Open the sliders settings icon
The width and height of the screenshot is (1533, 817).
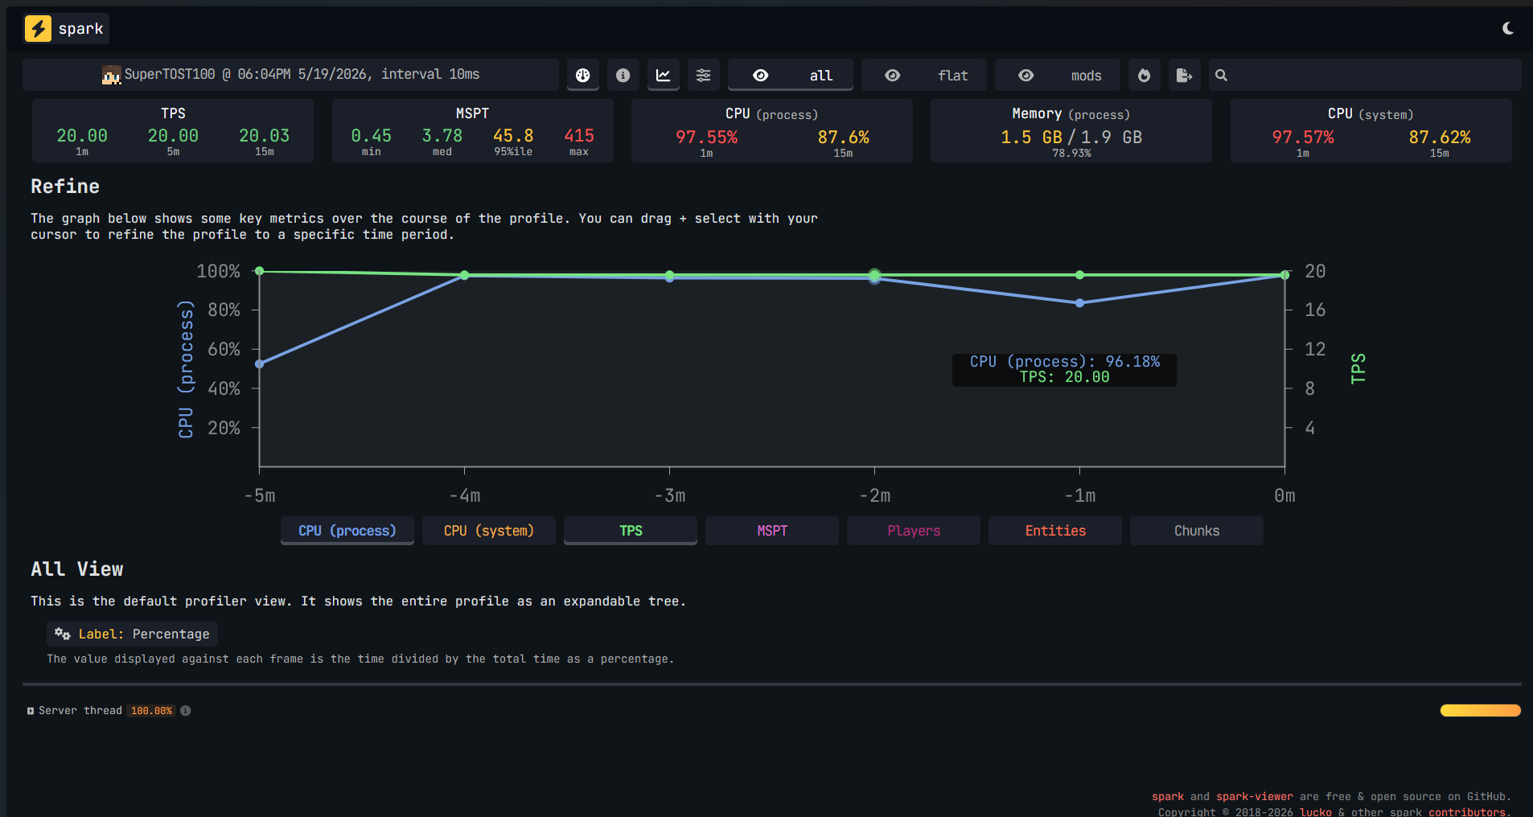point(703,75)
